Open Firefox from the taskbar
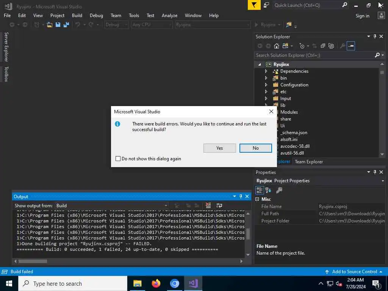The width and height of the screenshot is (388, 291). click(x=156, y=283)
